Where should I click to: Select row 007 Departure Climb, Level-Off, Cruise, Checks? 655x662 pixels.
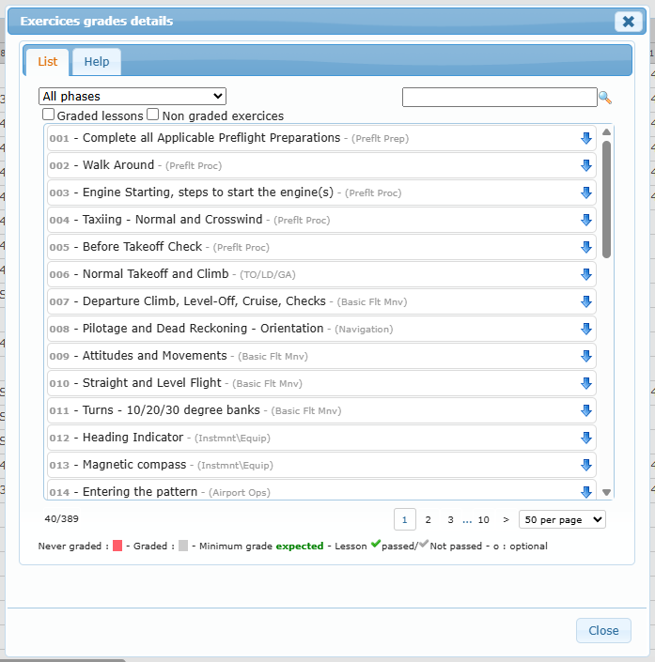click(321, 301)
